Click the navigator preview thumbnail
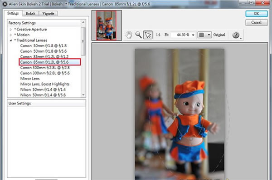 pos(107,25)
